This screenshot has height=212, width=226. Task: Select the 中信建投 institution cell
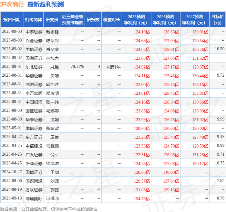pos(34,146)
